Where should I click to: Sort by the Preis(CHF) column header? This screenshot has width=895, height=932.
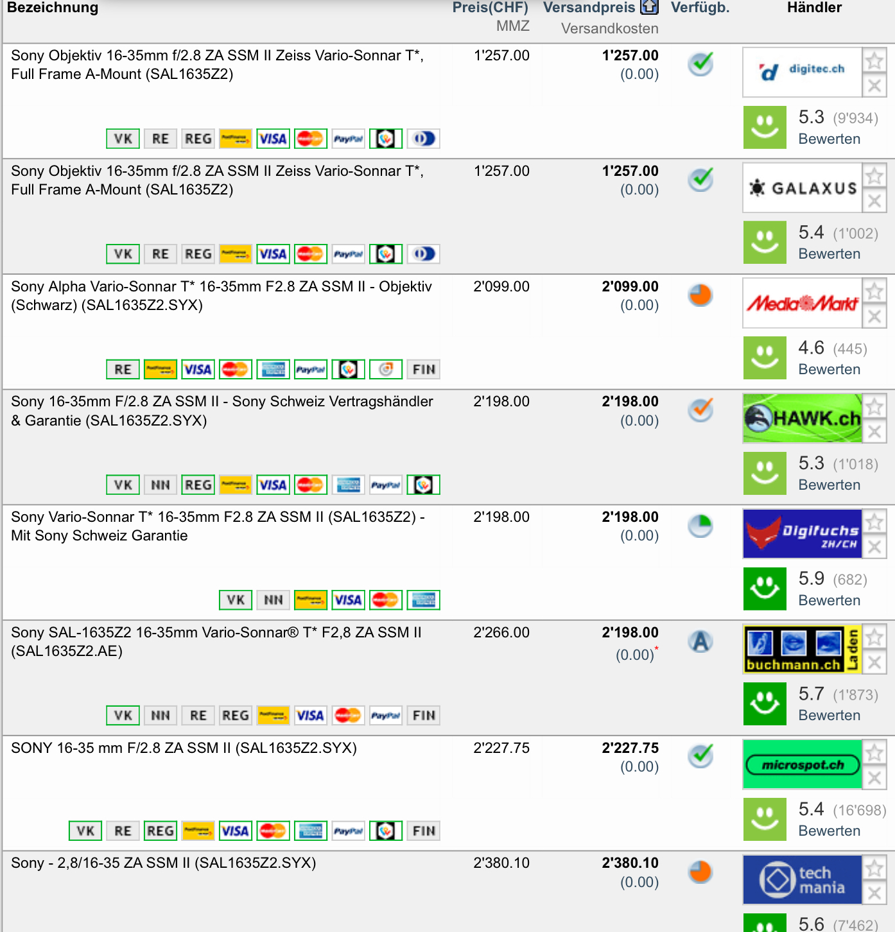click(x=490, y=8)
